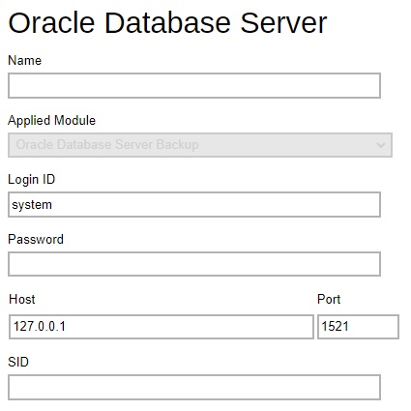411x411 pixels.
Task: Click the Oracle Database Server heading
Action: tap(167, 22)
